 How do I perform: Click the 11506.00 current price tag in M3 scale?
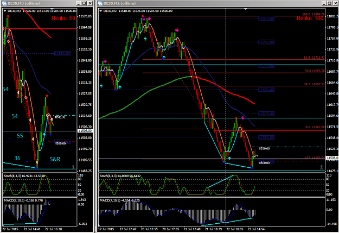click(x=85, y=131)
